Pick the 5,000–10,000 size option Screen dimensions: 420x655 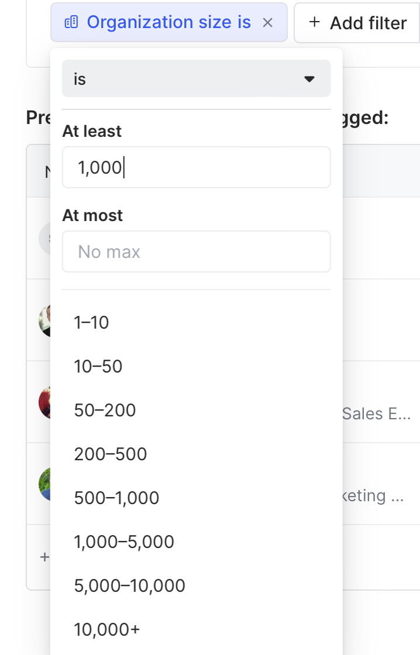(129, 585)
